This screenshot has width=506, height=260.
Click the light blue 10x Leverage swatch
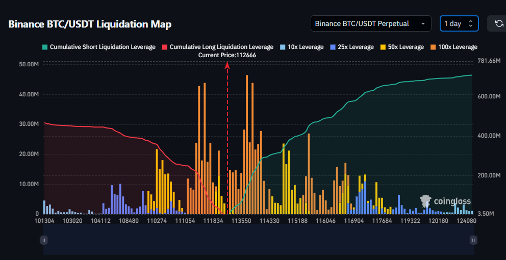[x=283, y=47]
